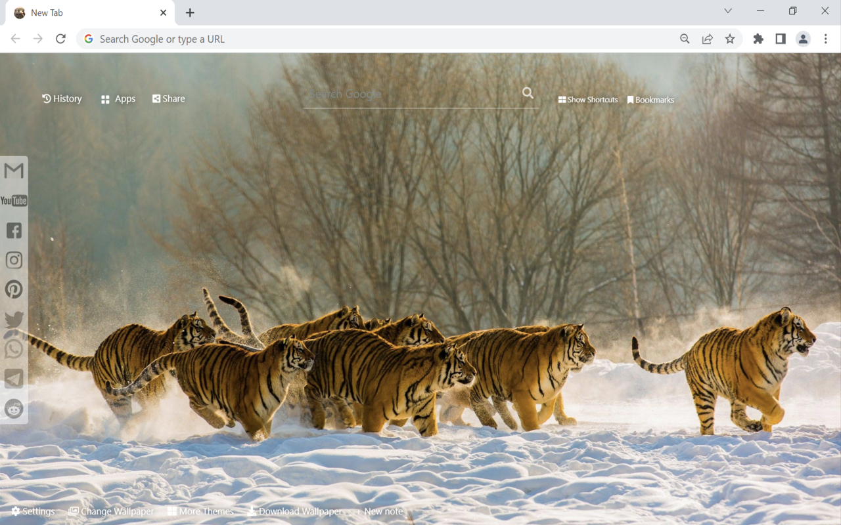Open Instagram sidebar shortcut
The image size is (841, 525).
(x=14, y=260)
